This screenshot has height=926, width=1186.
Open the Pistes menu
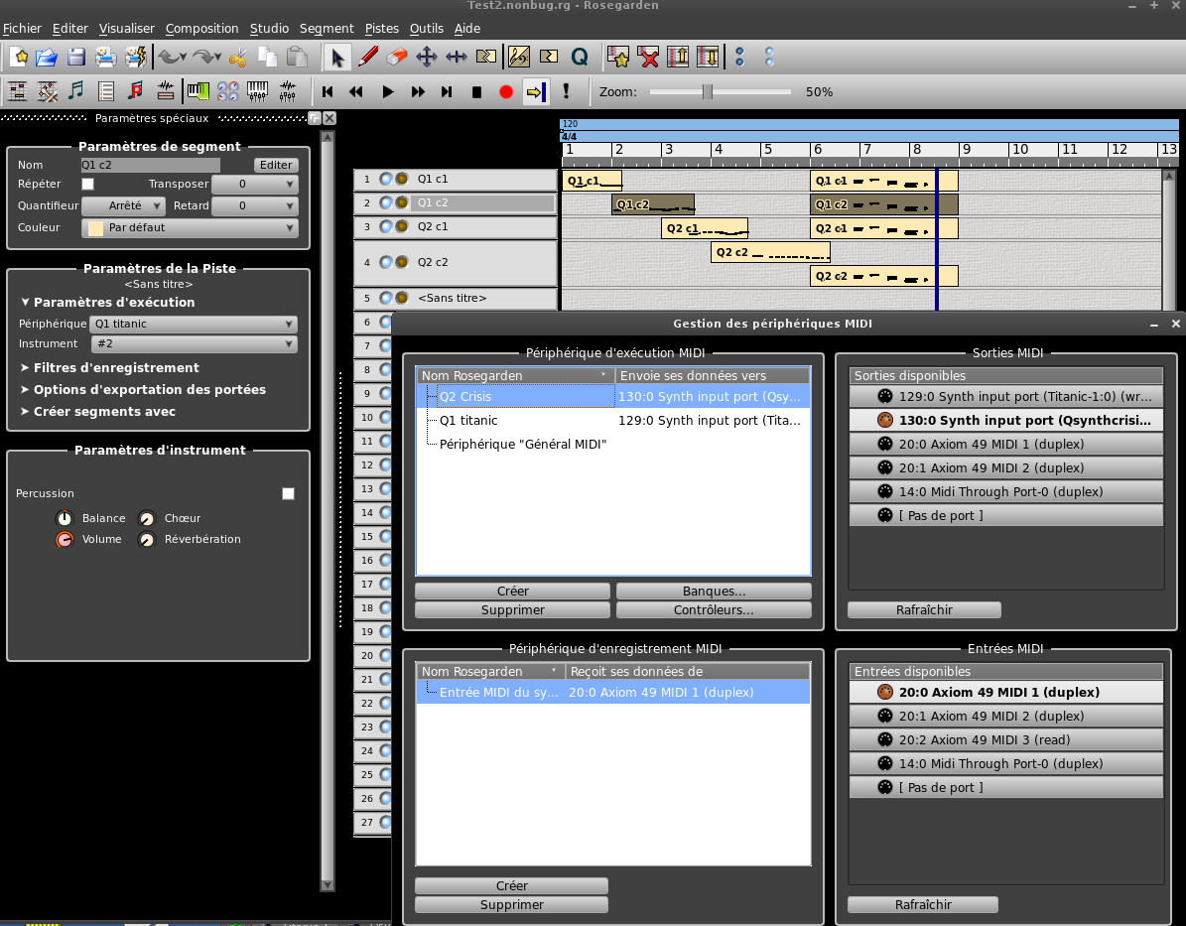pyautogui.click(x=382, y=29)
